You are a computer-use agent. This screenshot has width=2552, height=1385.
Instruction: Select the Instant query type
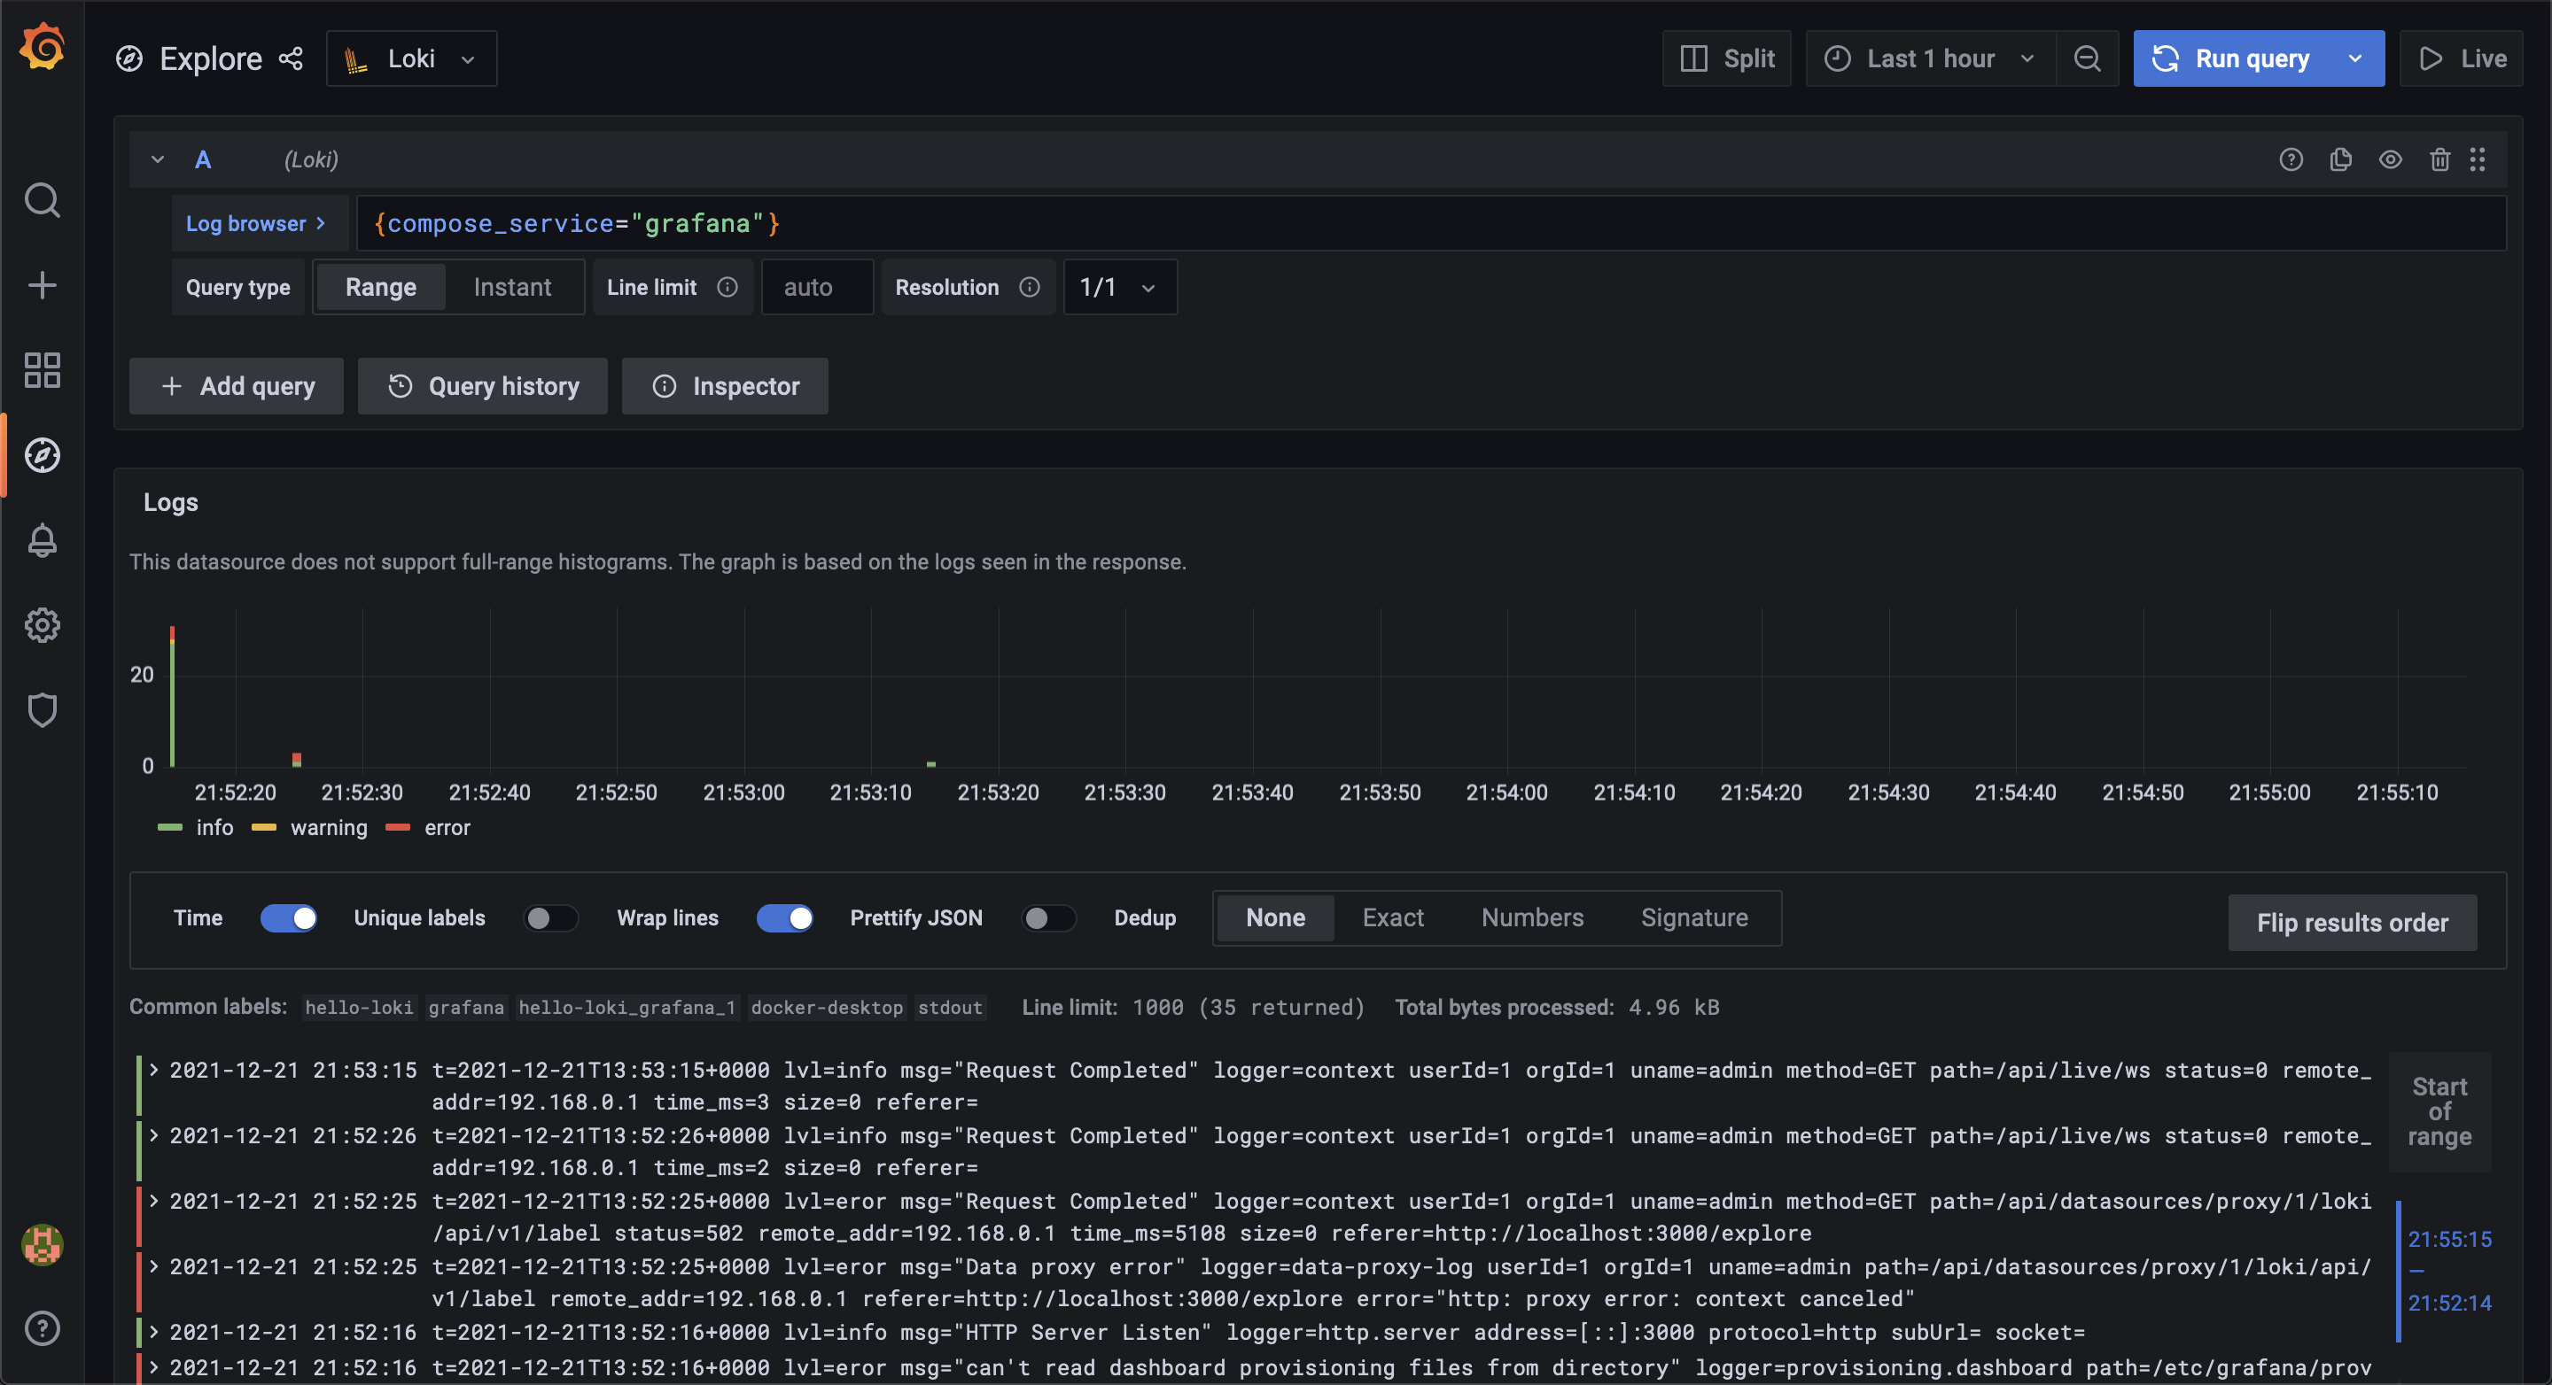coord(512,287)
